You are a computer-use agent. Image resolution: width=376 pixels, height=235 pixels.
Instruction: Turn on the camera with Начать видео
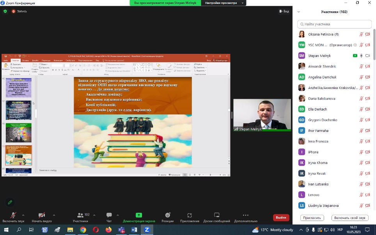42,217
